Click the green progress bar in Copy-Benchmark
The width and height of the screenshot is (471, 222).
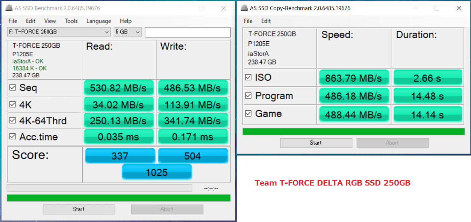(x=354, y=131)
